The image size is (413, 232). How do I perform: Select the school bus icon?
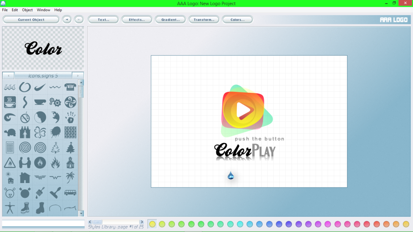(70, 193)
